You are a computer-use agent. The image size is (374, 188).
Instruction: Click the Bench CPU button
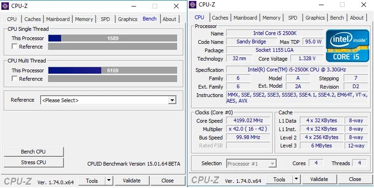34,152
